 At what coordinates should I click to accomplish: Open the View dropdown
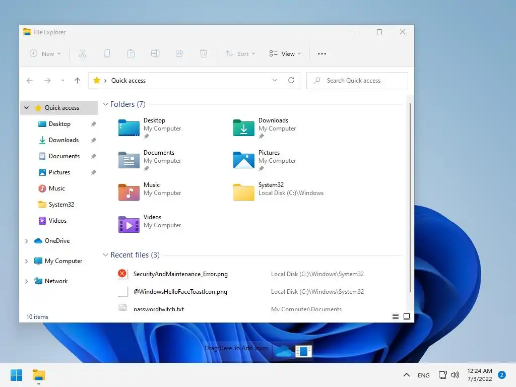285,53
